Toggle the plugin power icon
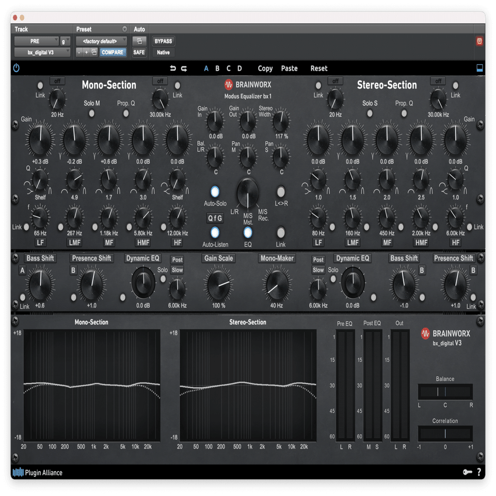 point(17,68)
